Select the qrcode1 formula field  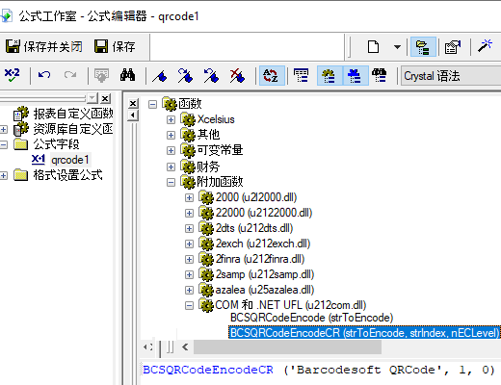pyautogui.click(x=69, y=160)
